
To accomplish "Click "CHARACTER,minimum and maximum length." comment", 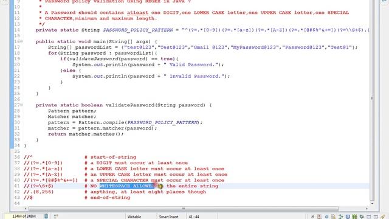I will click(x=101, y=18).
